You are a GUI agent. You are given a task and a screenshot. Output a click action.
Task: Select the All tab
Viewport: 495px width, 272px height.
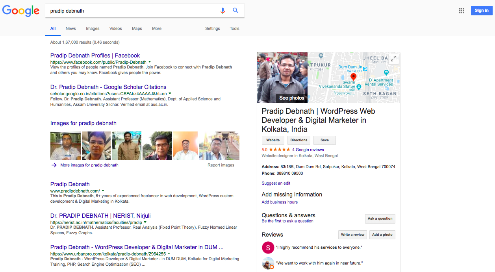[53, 28]
